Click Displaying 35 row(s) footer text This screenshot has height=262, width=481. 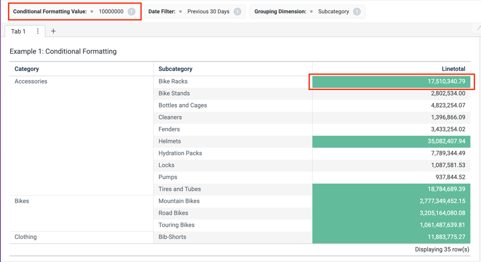442,249
